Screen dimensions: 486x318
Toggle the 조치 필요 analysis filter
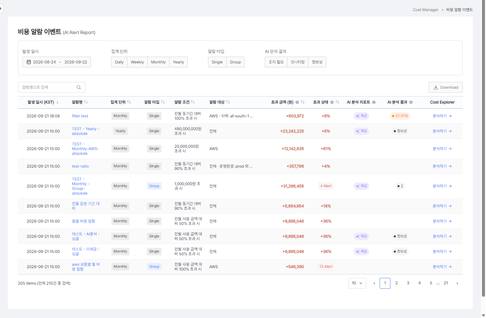tap(276, 62)
